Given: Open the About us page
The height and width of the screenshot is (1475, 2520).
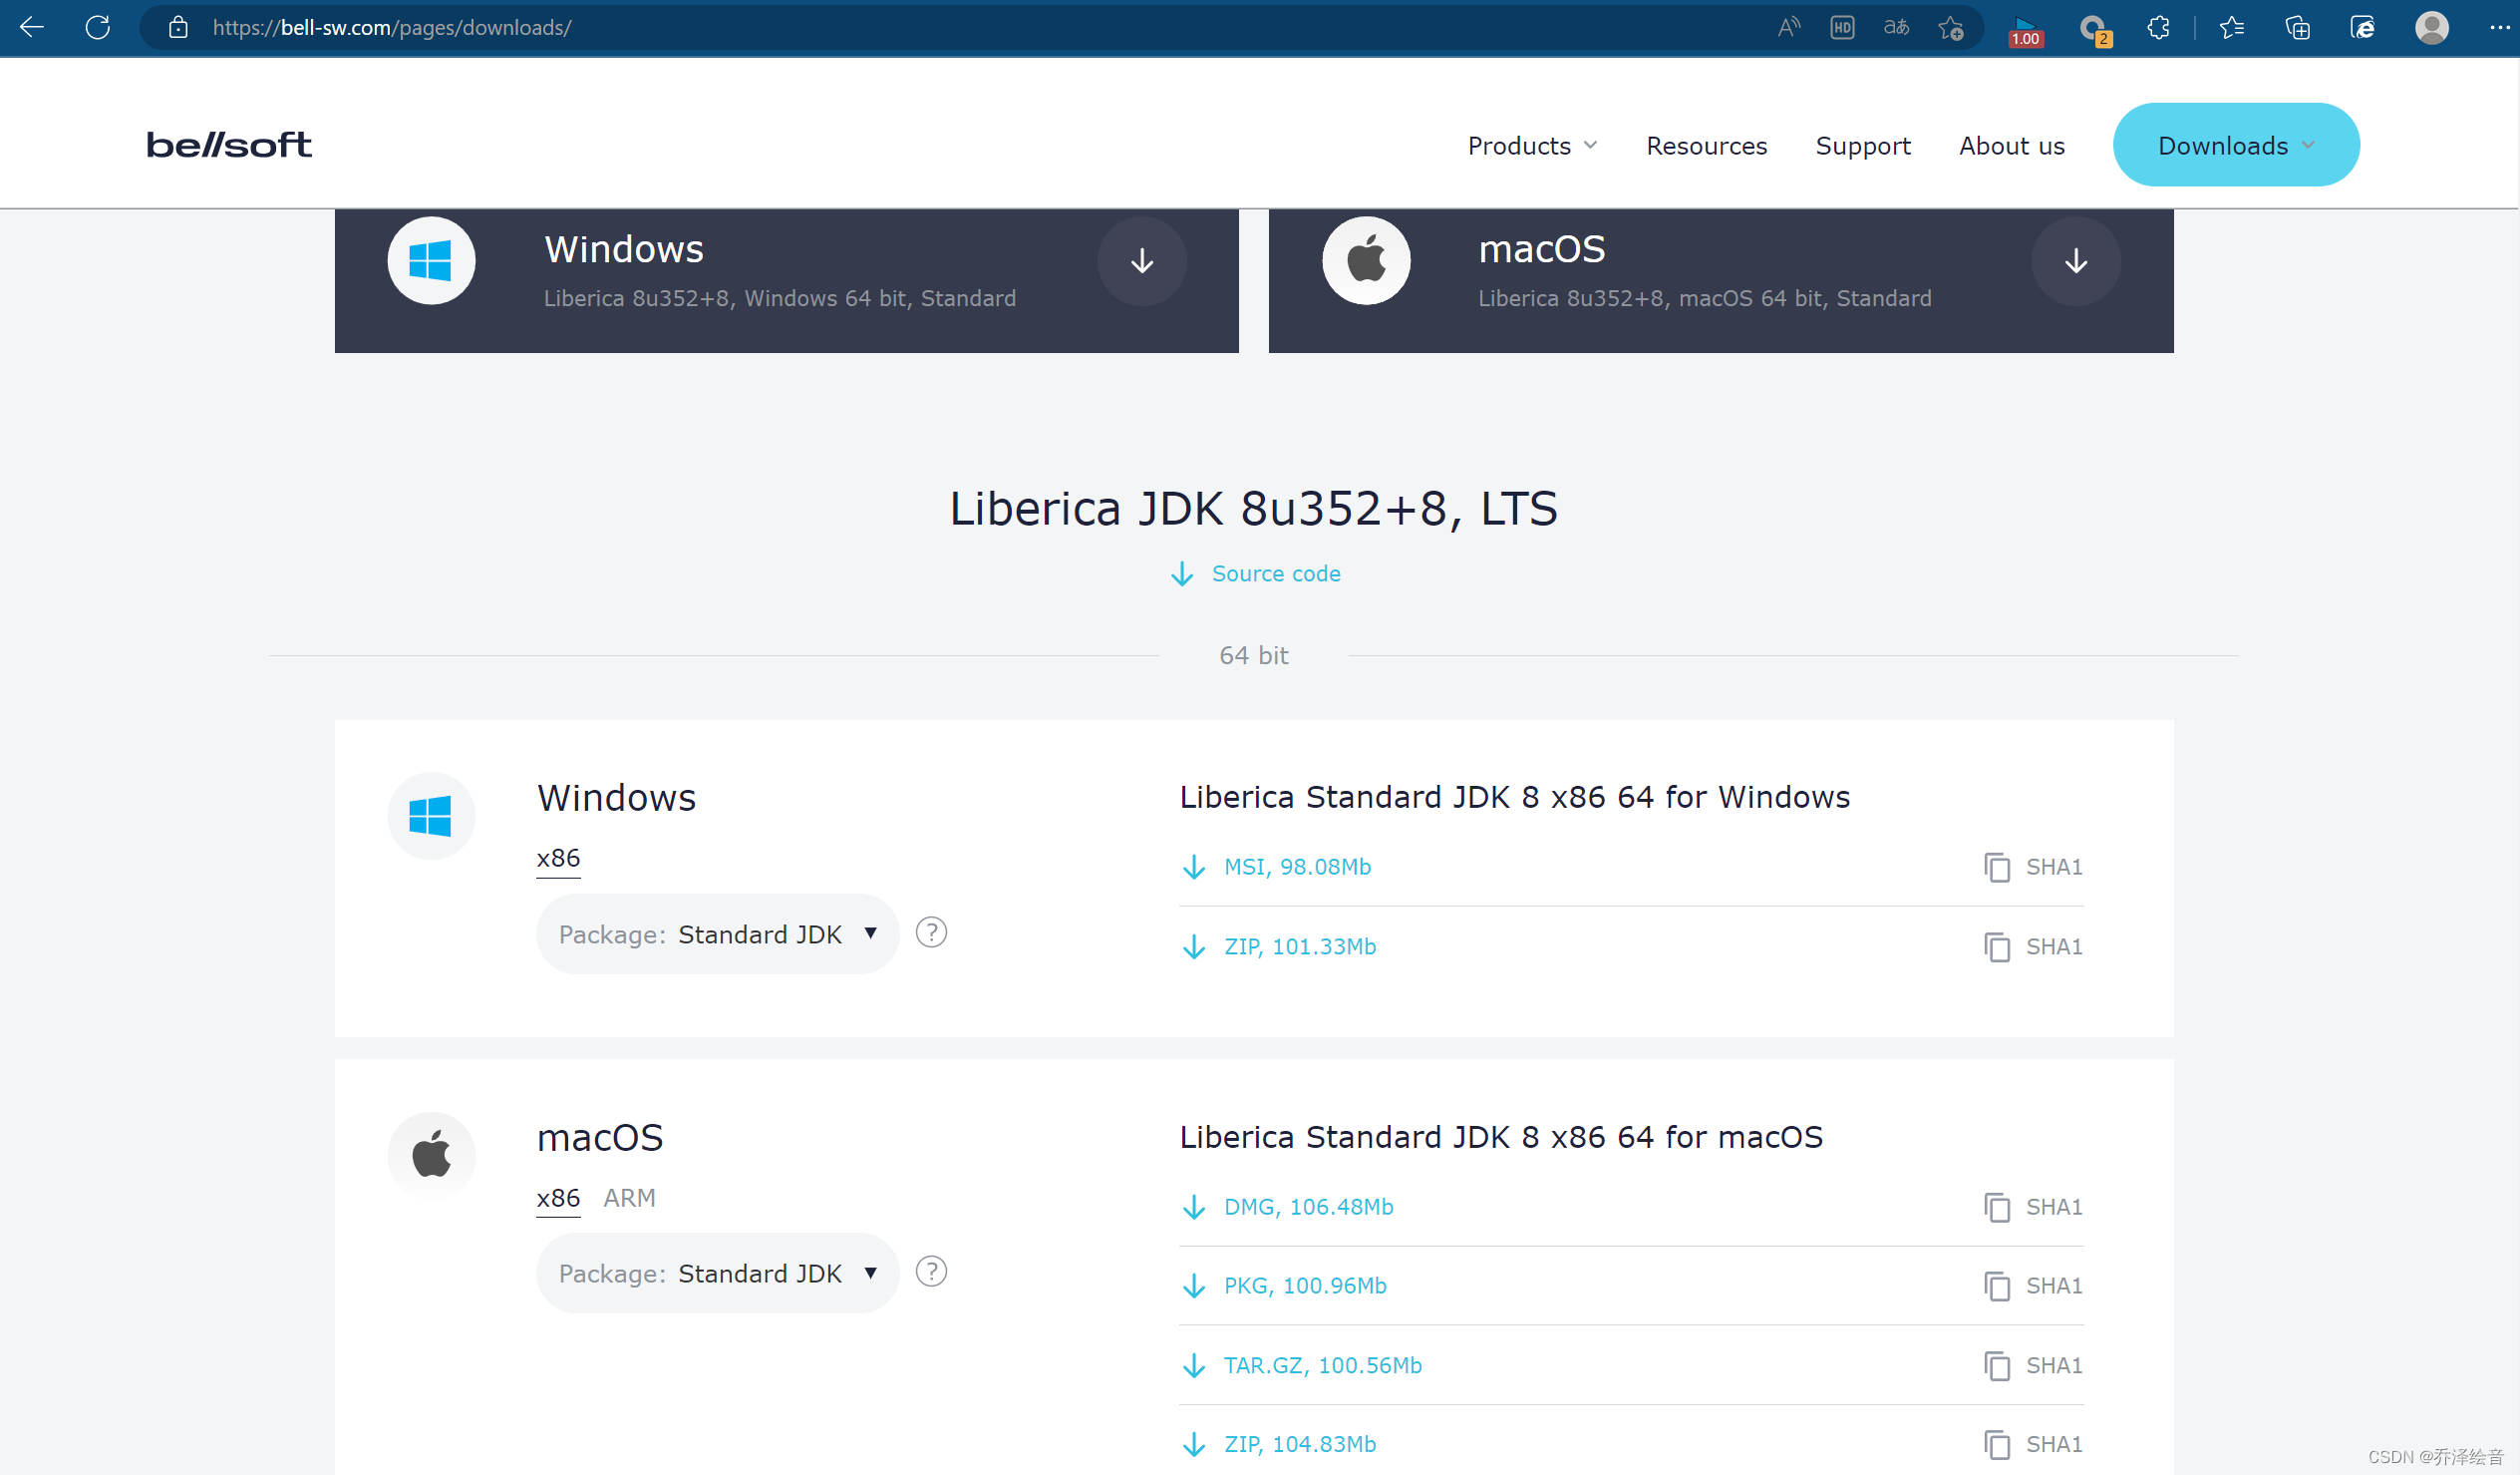Looking at the screenshot, I should tap(2011, 146).
